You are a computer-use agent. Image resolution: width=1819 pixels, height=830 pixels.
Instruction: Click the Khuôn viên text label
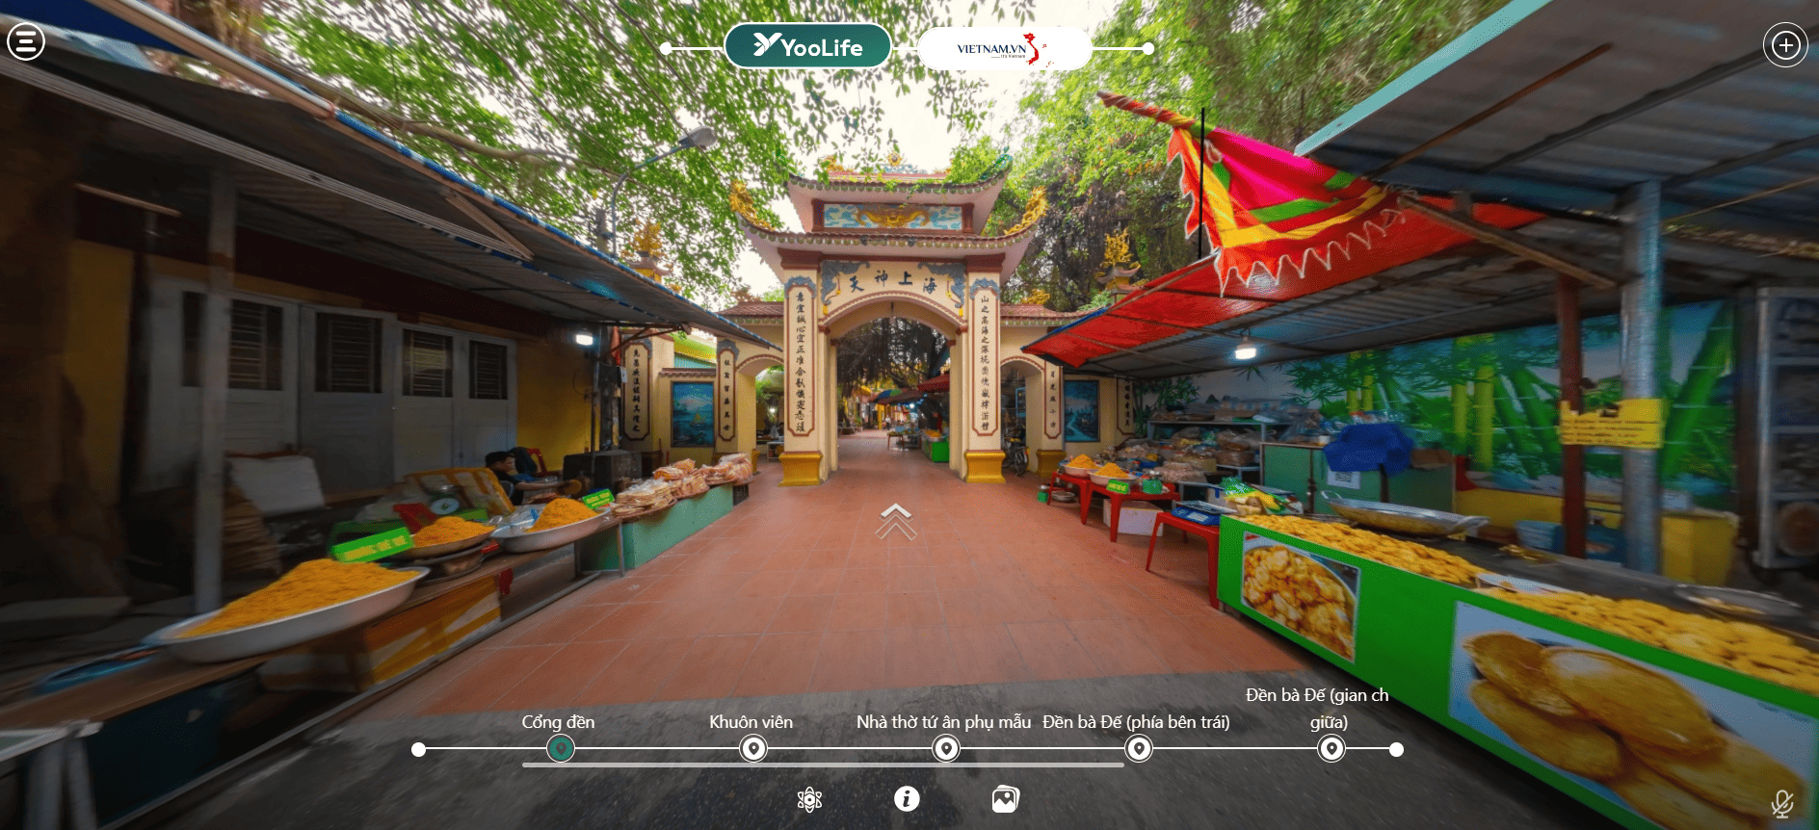[751, 722]
